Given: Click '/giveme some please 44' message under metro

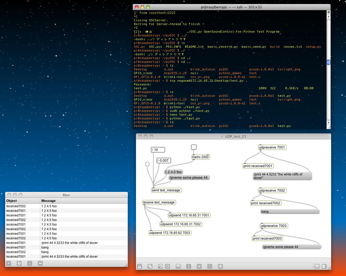Looking at the screenshot, I should point(189,178).
